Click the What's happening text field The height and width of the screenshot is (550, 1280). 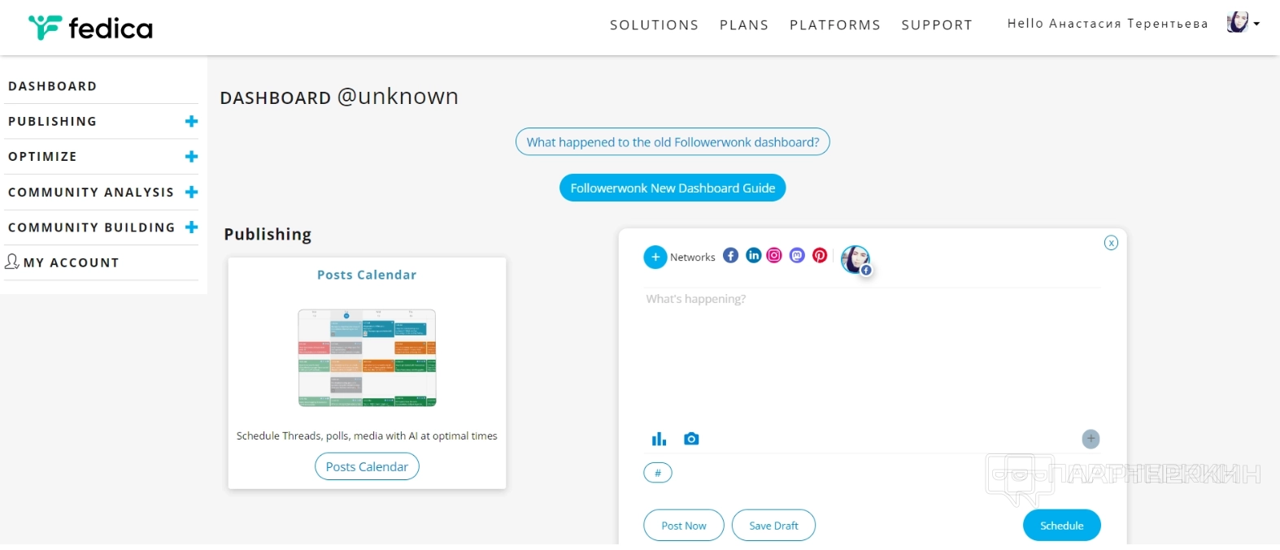(873, 357)
